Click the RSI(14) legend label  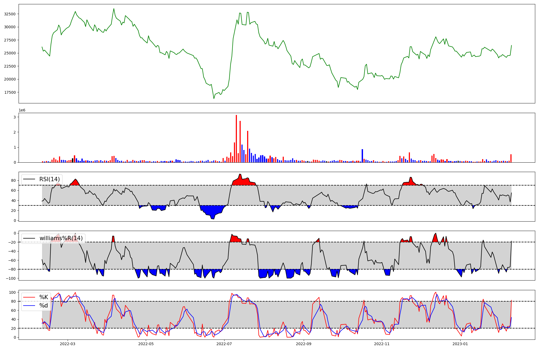pyautogui.click(x=50, y=179)
